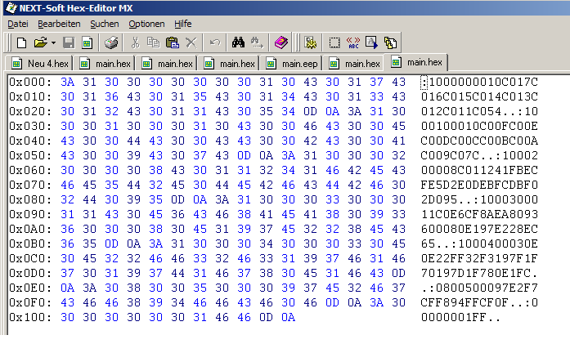570x344 pixels.
Task: Click the active rightmost main.hex tab
Action: (x=416, y=62)
